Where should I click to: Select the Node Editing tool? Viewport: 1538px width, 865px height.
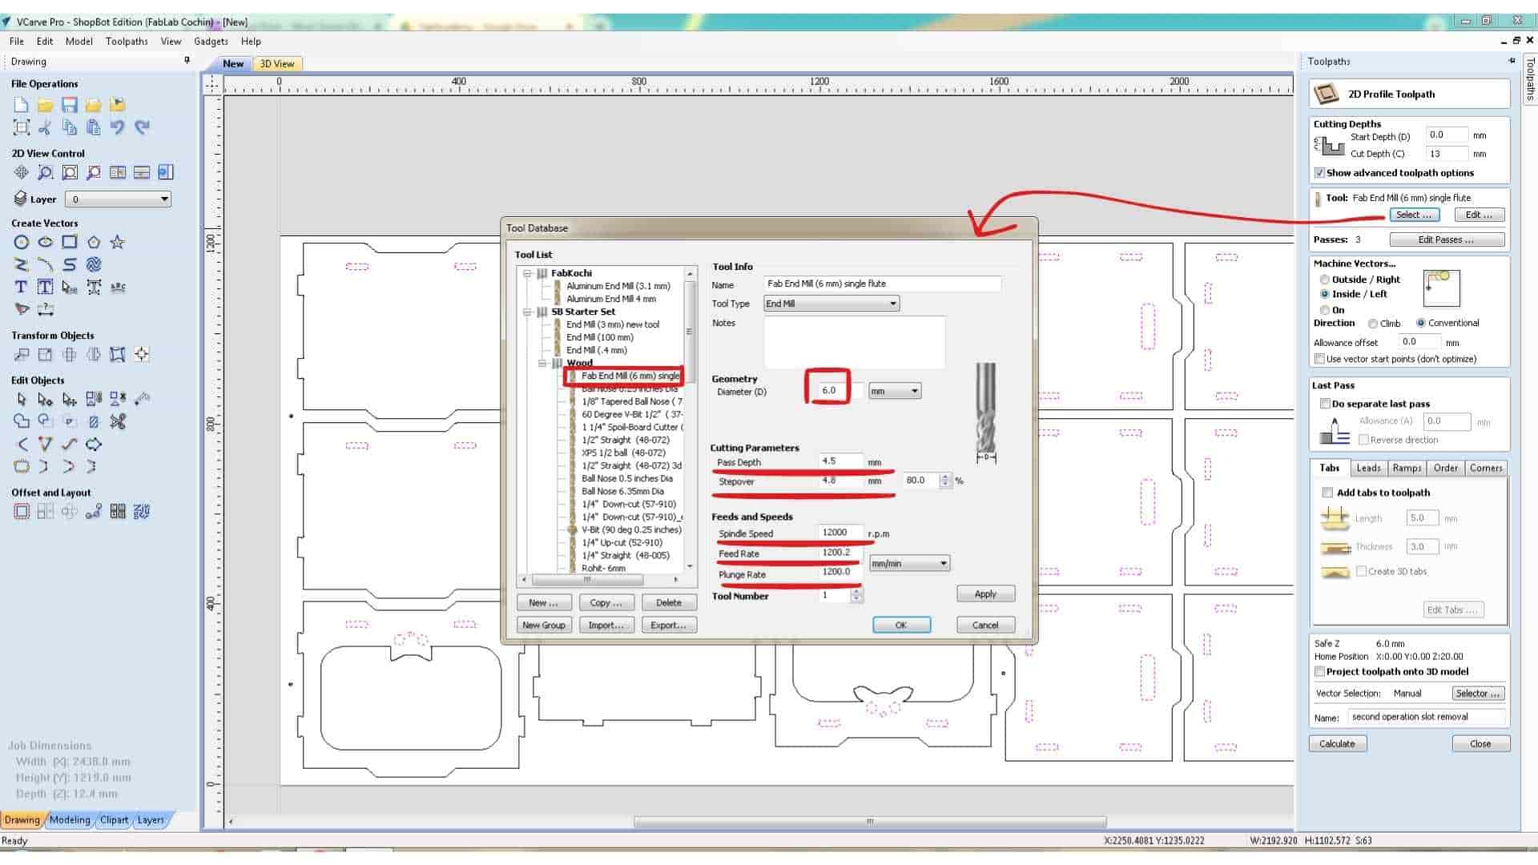click(45, 399)
